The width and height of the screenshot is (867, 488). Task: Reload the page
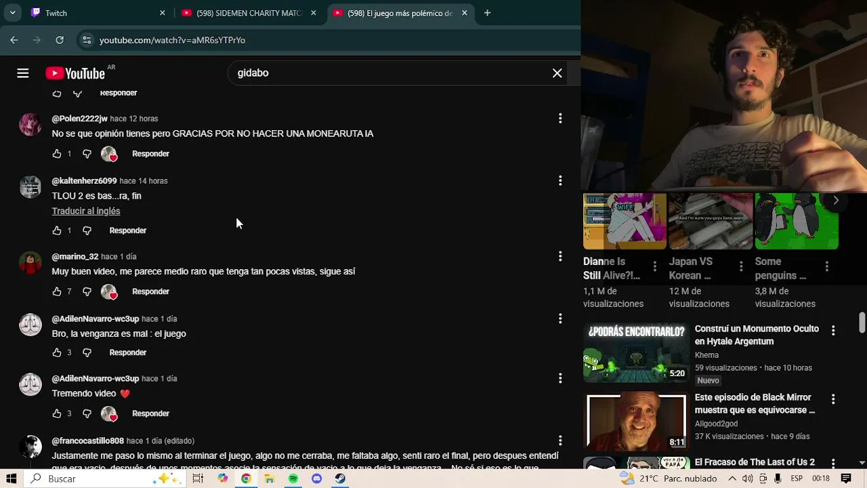[60, 40]
